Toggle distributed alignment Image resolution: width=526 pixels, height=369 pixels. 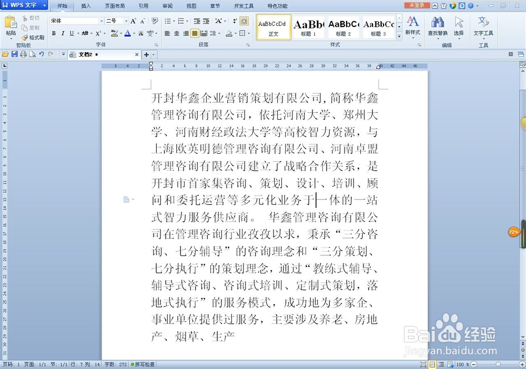pos(204,33)
